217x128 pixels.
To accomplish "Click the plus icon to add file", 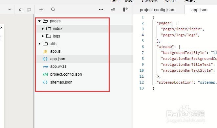I will pos(41,10).
